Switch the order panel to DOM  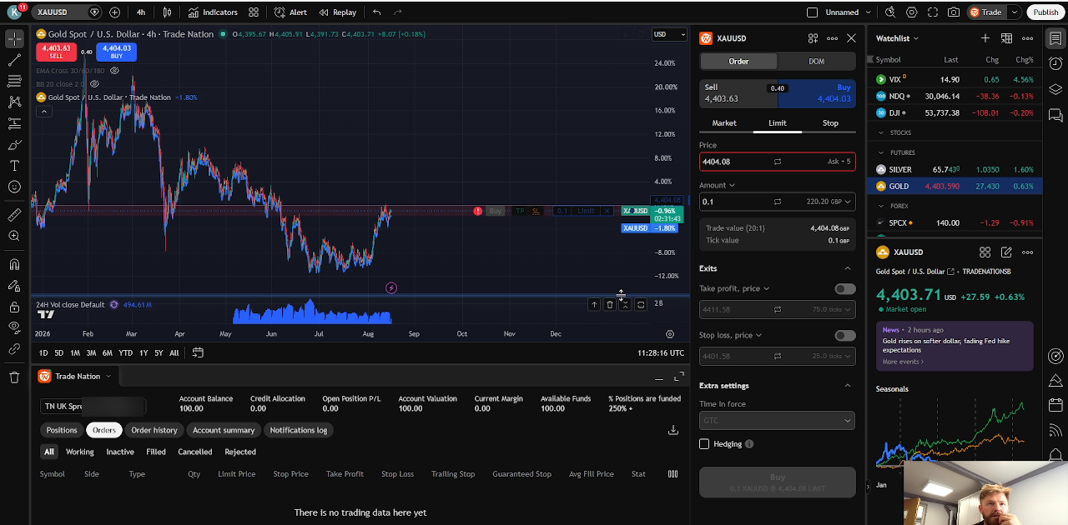(x=816, y=62)
